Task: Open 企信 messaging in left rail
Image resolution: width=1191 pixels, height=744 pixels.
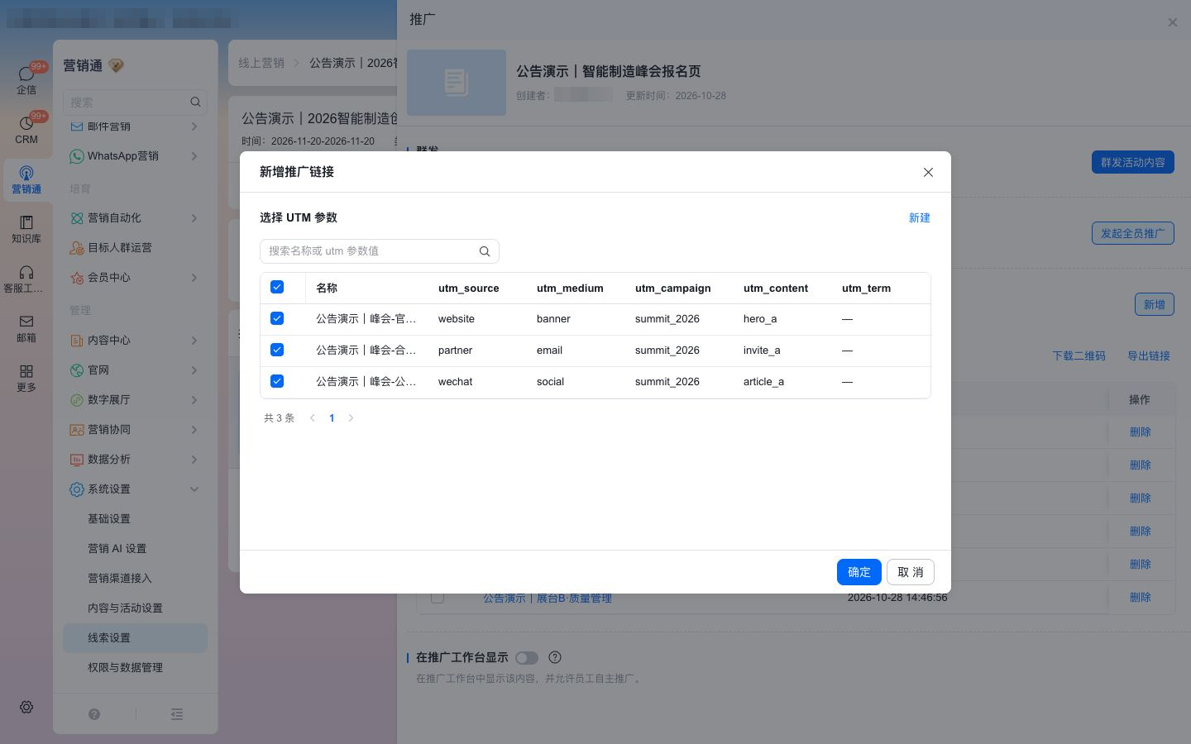Action: pyautogui.click(x=26, y=79)
